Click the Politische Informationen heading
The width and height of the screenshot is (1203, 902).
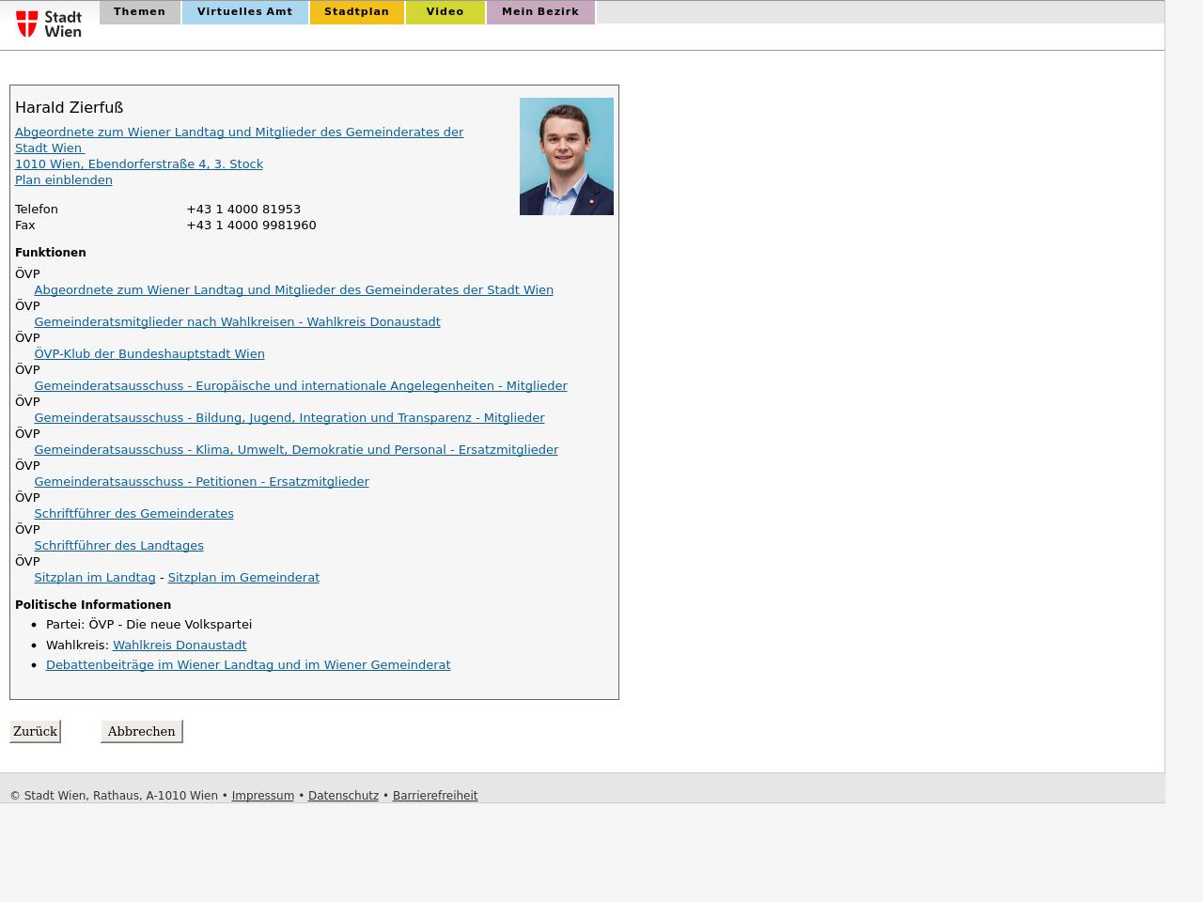point(93,604)
